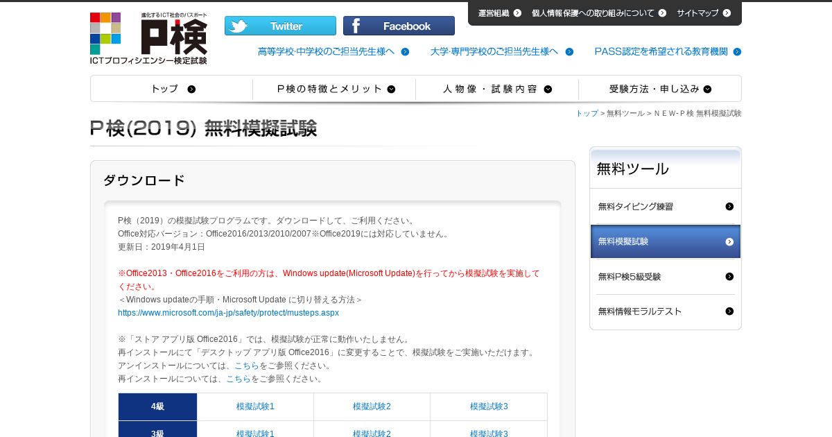The image size is (832, 437).
Task: Click the red Office2013・Office2016 warning text
Action: tap(329, 280)
